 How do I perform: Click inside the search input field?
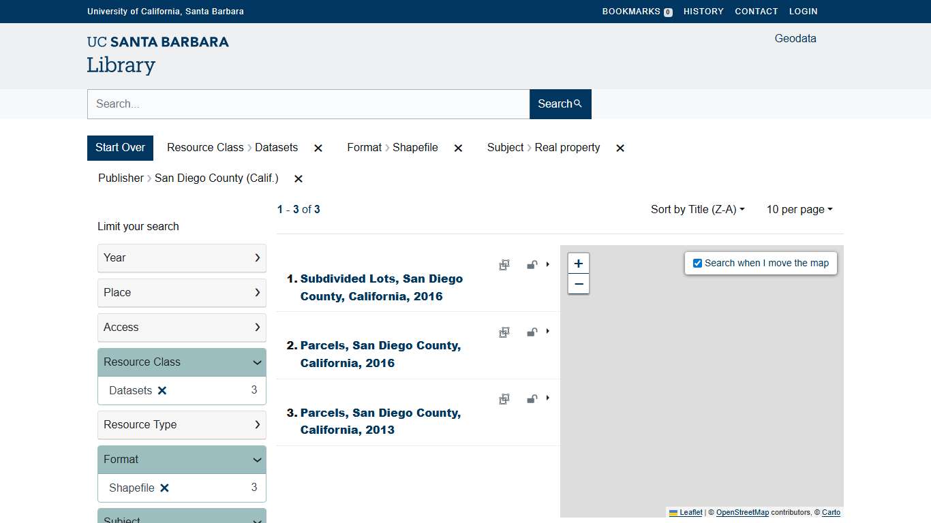[x=307, y=104]
